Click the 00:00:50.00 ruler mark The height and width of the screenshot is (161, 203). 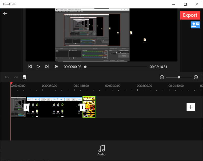[x=49, y=86]
